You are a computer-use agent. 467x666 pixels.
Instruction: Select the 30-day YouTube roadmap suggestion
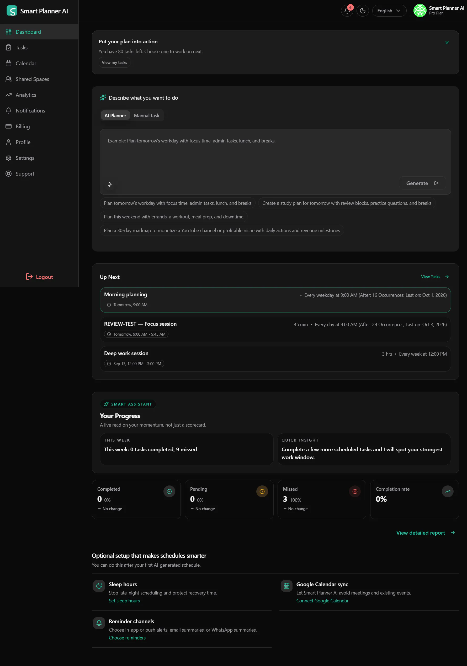222,230
